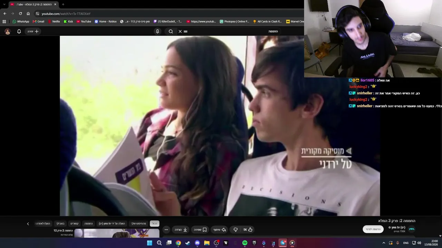442x248 pixels.
Task: Click the YouTube create button
Action: 33,31
